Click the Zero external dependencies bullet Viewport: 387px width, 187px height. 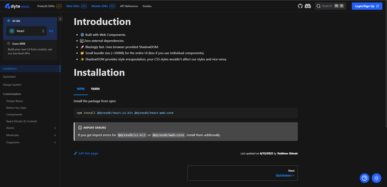tap(102, 41)
